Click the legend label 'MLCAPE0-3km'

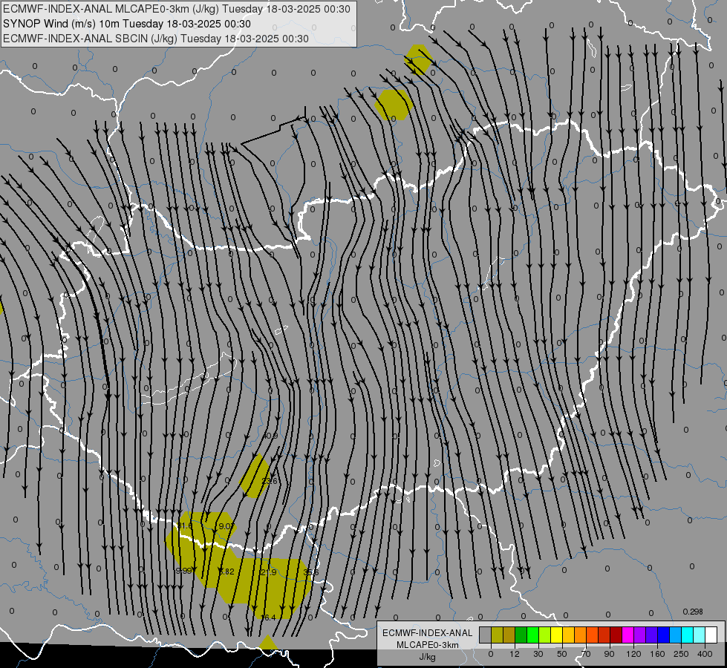428,645
